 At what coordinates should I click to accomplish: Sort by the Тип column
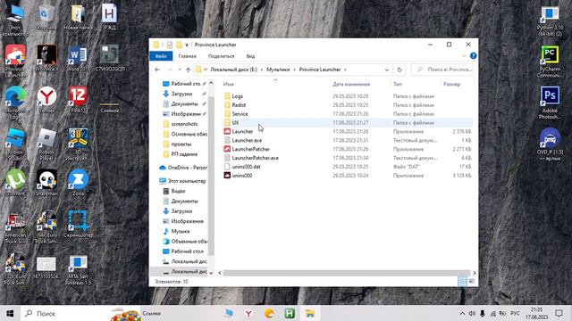397,84
